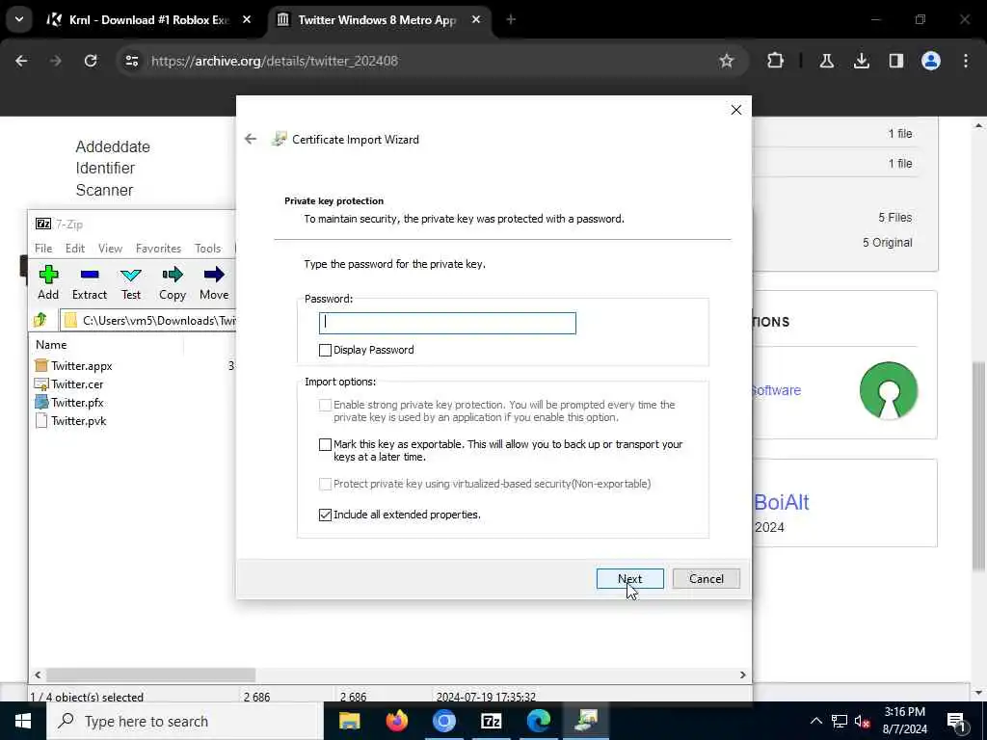Select Twitter.pfx in 7-Zip

tap(77, 403)
